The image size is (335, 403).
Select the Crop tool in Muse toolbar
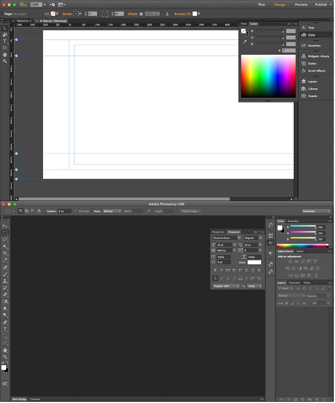tap(4, 35)
